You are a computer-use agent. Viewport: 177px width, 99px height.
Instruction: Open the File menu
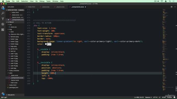[13, 1]
